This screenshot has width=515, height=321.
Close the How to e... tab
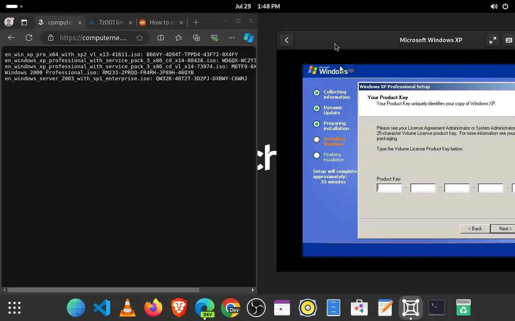pyautogui.click(x=181, y=22)
